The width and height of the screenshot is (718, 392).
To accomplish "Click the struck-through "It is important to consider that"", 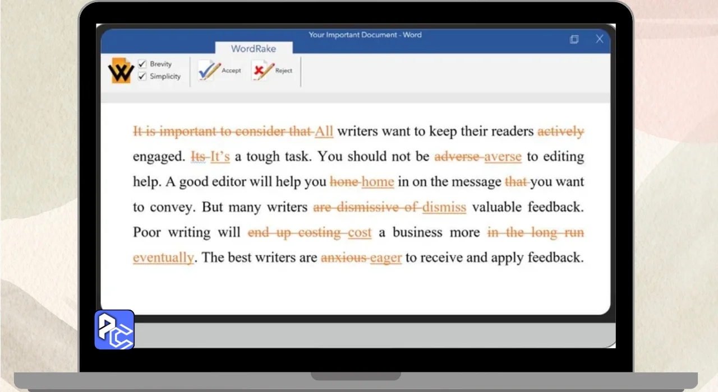I will click(x=222, y=132).
